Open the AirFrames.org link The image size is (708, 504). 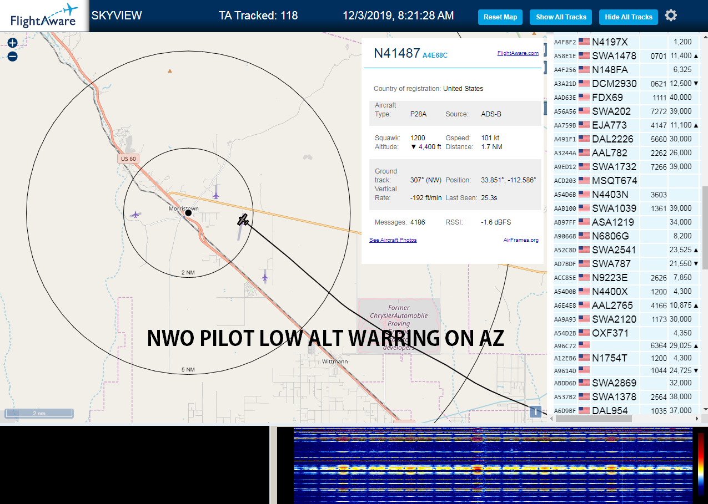click(x=521, y=240)
